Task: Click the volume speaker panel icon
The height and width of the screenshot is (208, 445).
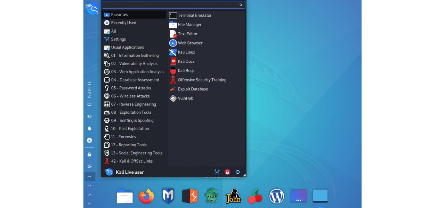Action: tap(89, 116)
